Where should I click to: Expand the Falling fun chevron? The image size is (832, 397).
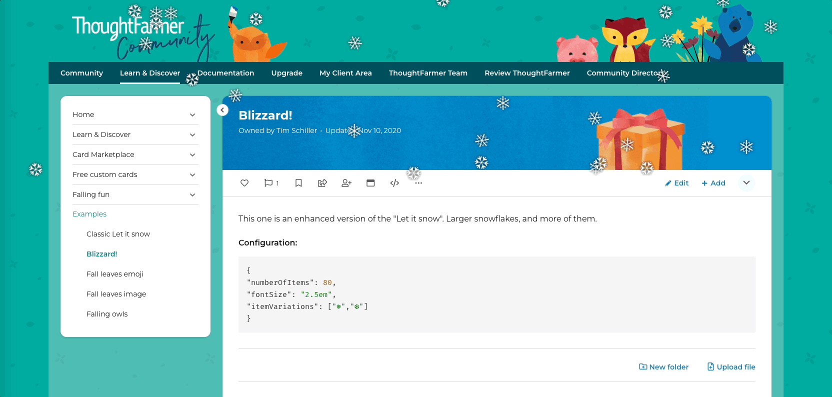(192, 195)
